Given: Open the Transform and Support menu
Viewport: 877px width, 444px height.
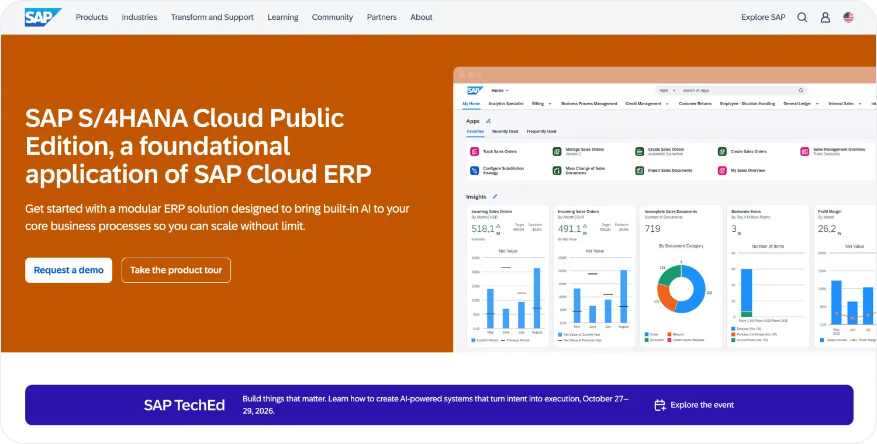Looking at the screenshot, I should (212, 18).
